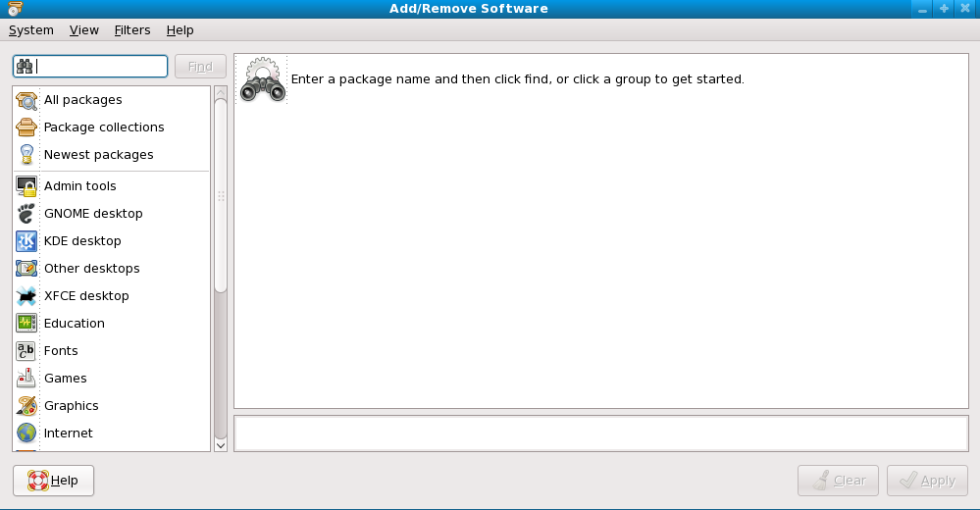Open the Games group
Viewport: 980px width, 510px height.
pos(111,379)
